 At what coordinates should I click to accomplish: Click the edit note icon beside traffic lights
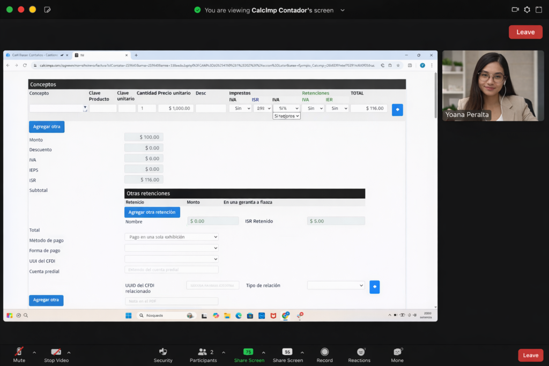[47, 10]
